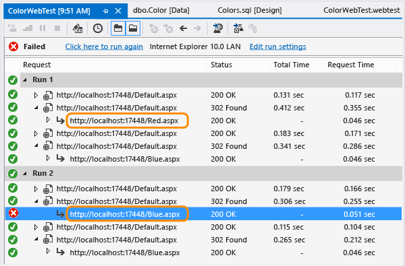Click the add recording flask icon

click(238, 28)
